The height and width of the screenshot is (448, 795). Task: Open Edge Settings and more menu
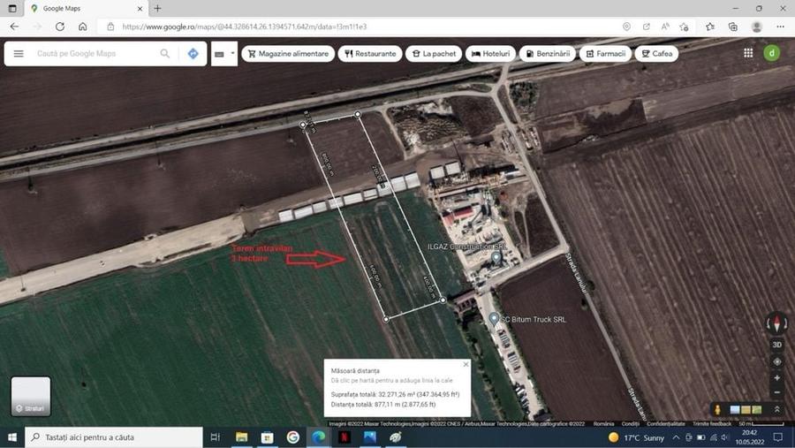[780, 27]
